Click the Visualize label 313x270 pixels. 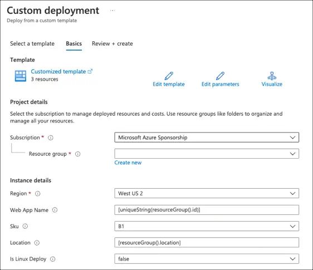coord(272,84)
